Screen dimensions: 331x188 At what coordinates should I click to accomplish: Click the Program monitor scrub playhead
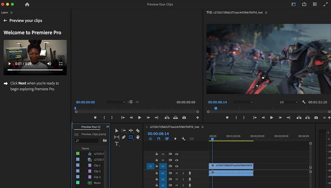(x=216, y=108)
